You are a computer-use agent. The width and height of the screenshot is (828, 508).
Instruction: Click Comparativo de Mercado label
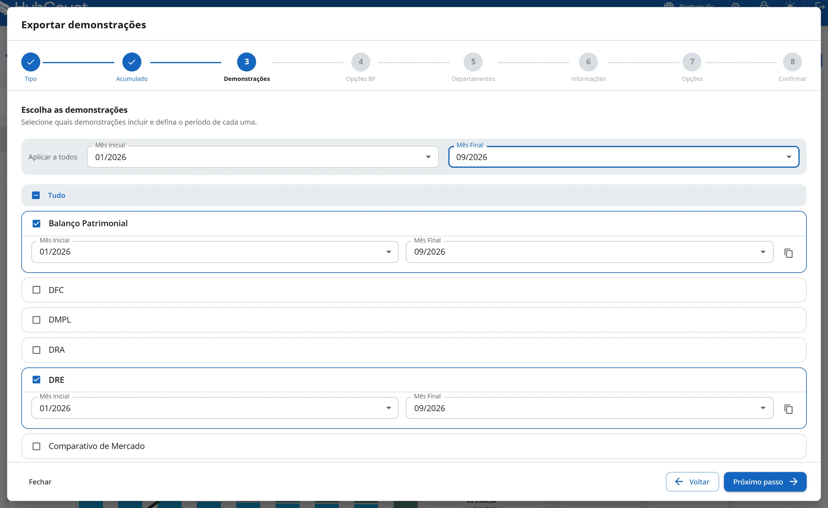[x=97, y=446]
